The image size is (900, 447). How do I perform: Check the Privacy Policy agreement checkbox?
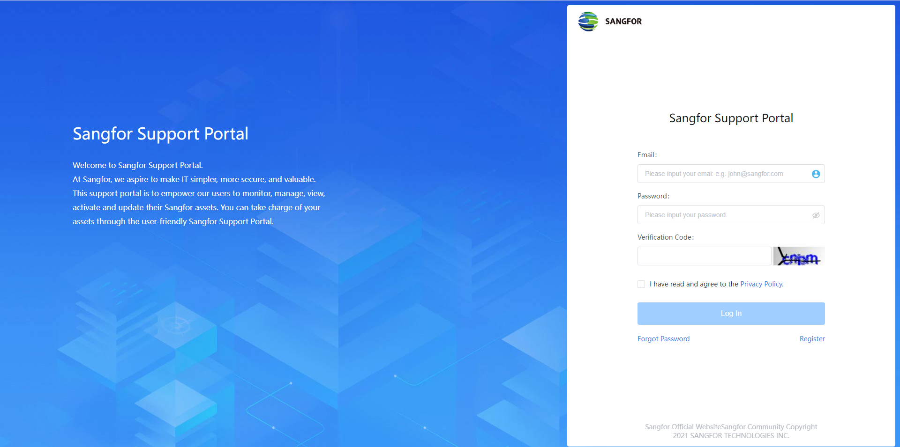click(x=641, y=284)
